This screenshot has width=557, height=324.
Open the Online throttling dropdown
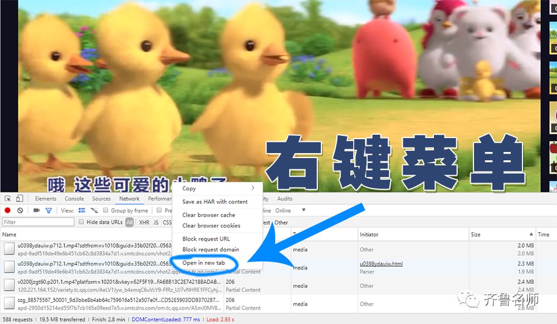(290, 210)
